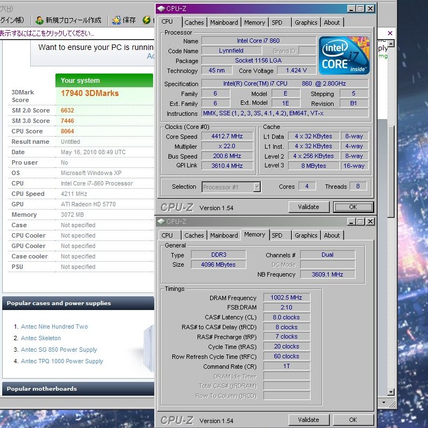The image size is (428, 428).
Task: Click OK button in lower CPU-Z window
Action: [353, 420]
